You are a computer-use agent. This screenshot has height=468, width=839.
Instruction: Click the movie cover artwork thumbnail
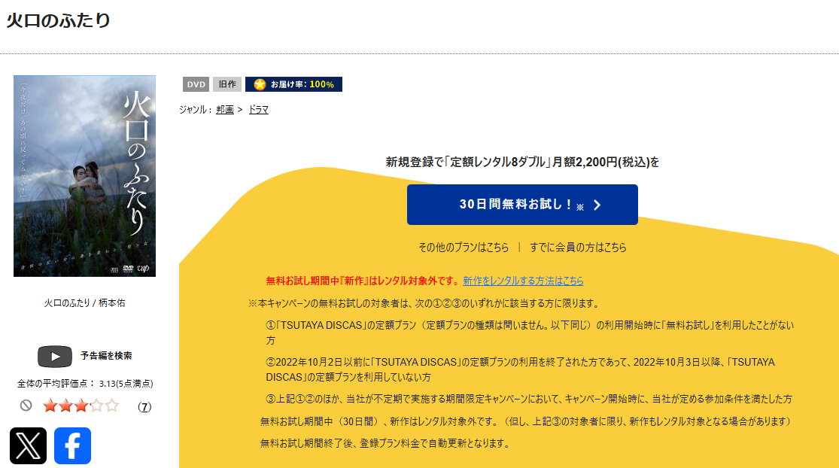(x=84, y=176)
